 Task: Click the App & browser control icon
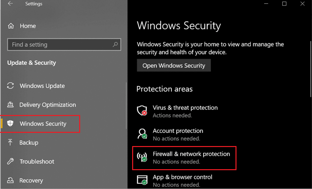(142, 180)
